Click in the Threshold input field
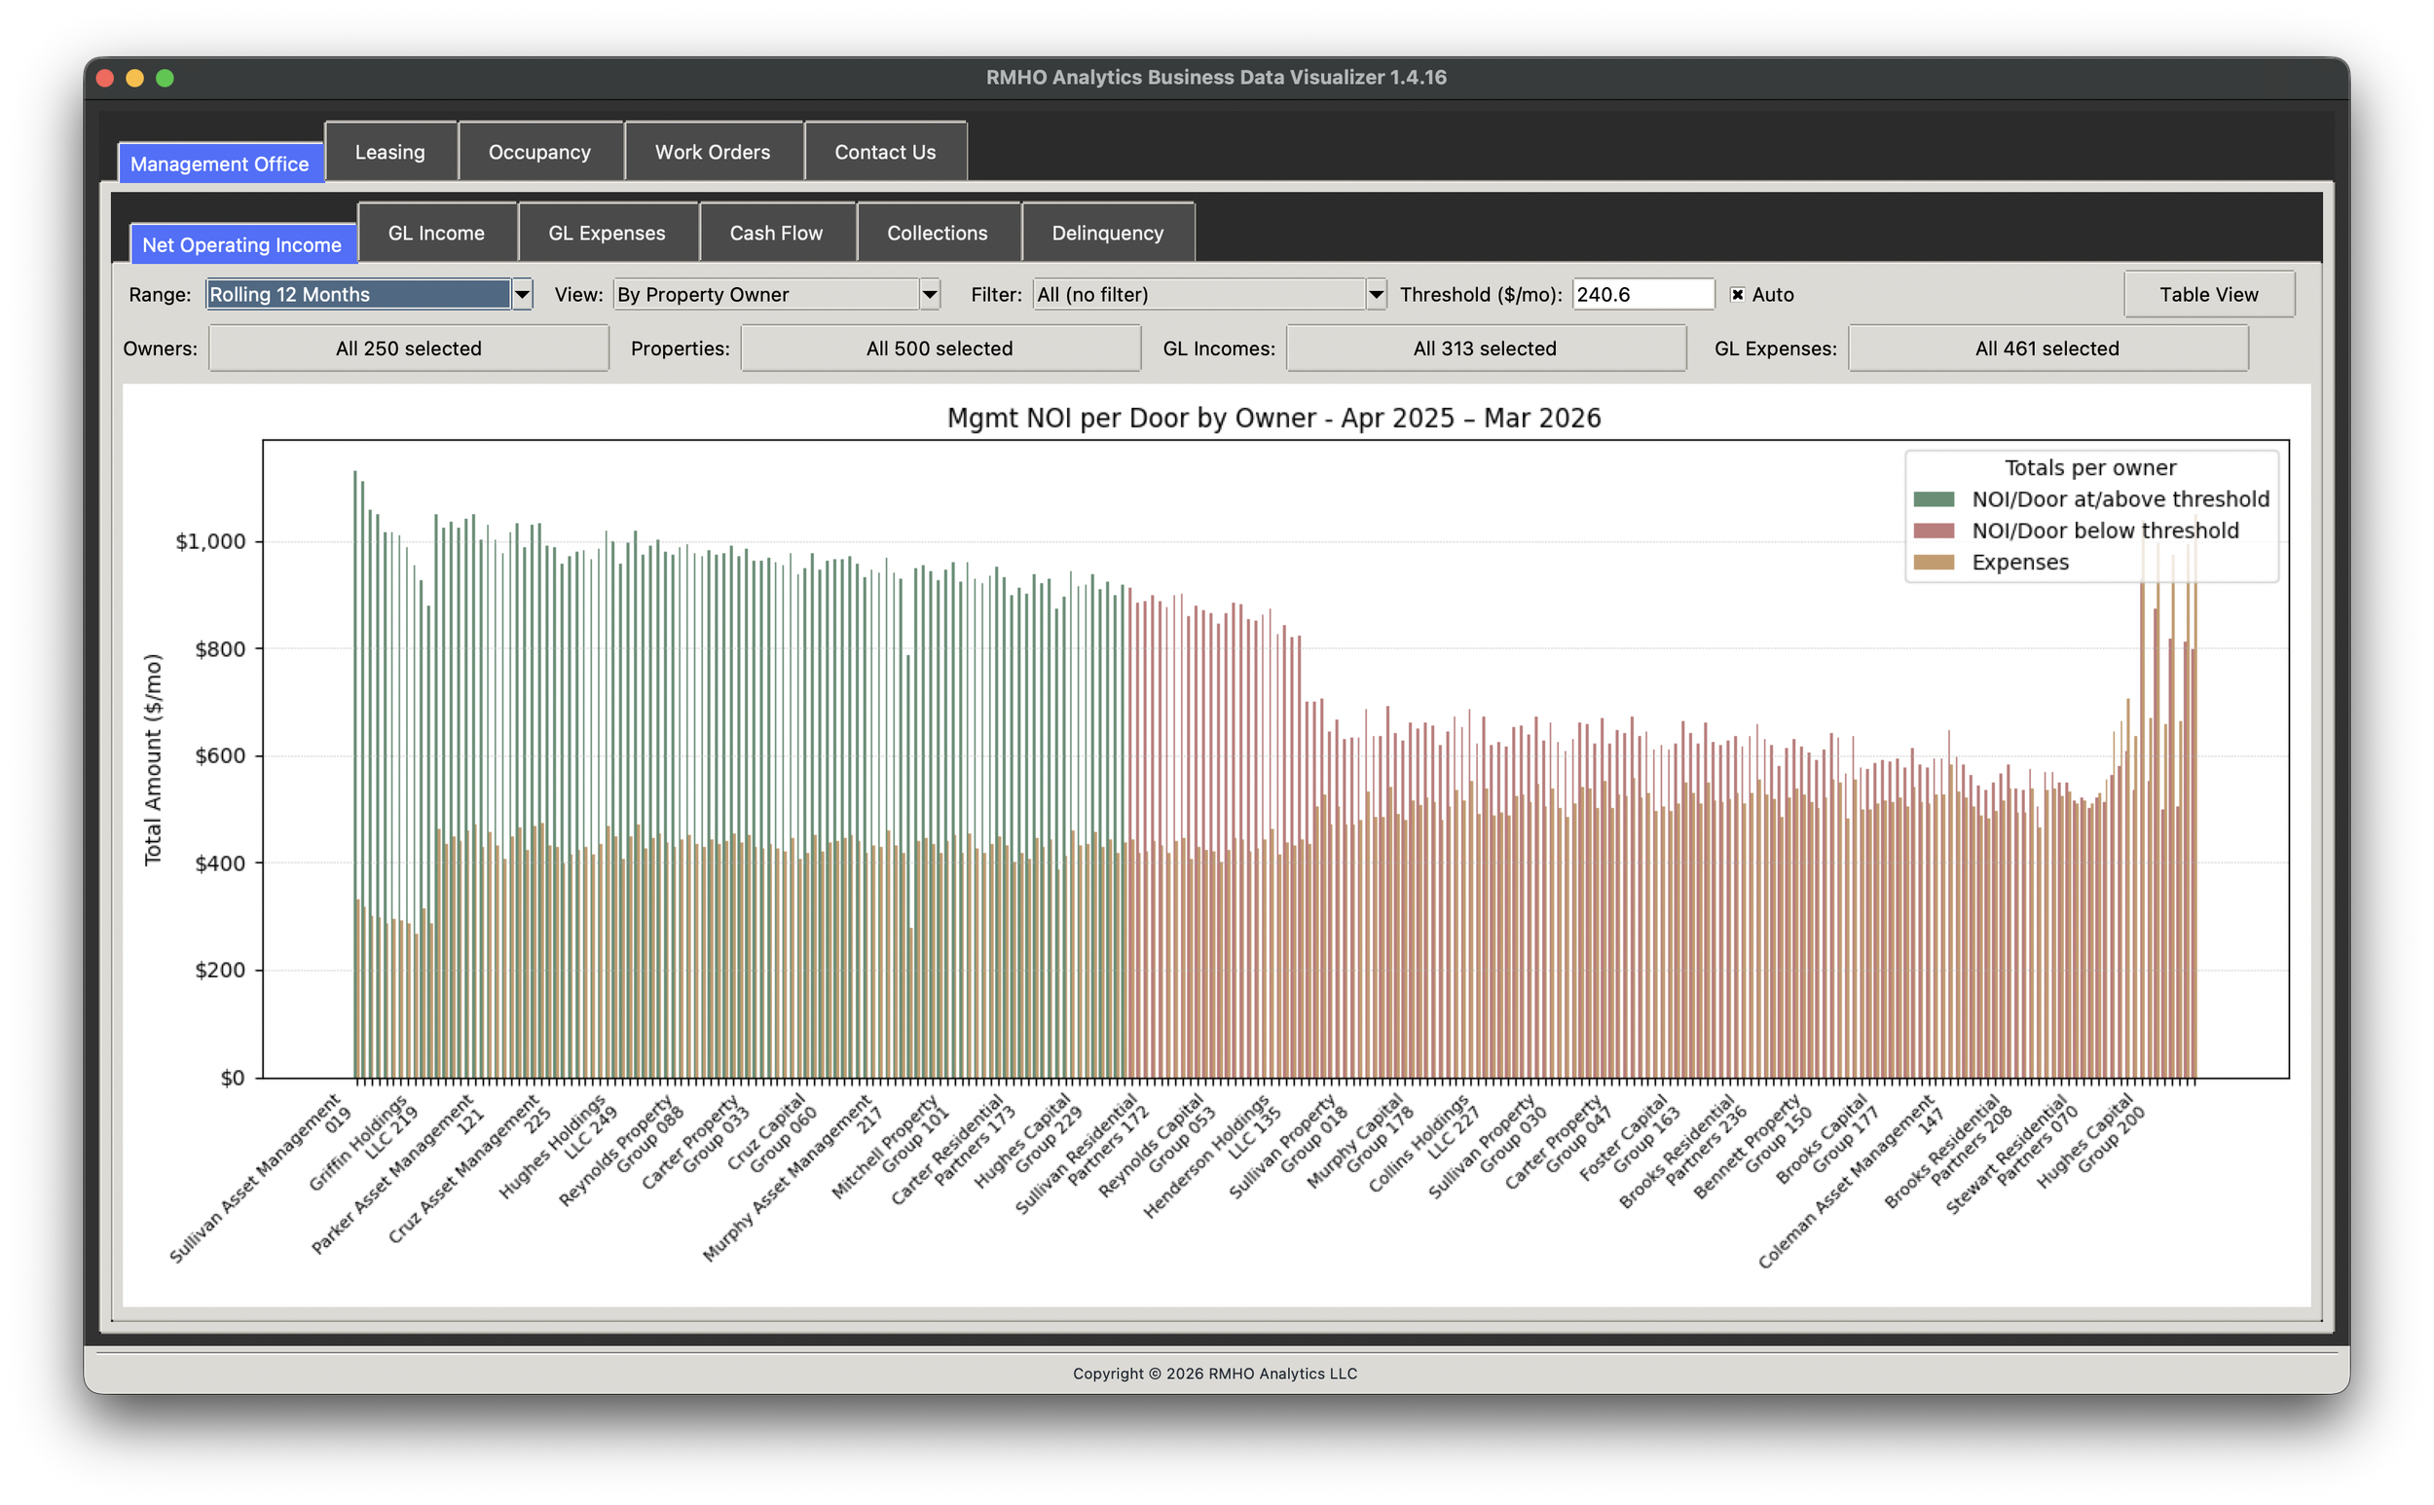This screenshot has height=1505, width=2434. point(1641,295)
